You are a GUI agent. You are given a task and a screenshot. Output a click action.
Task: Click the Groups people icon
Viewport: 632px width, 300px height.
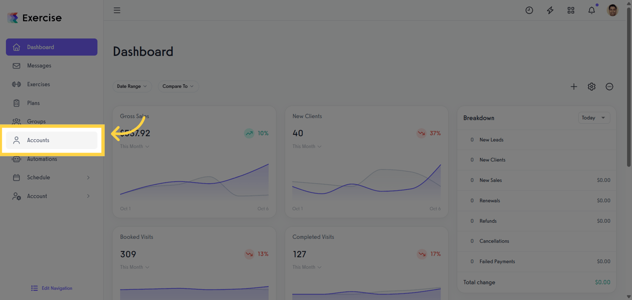(16, 121)
